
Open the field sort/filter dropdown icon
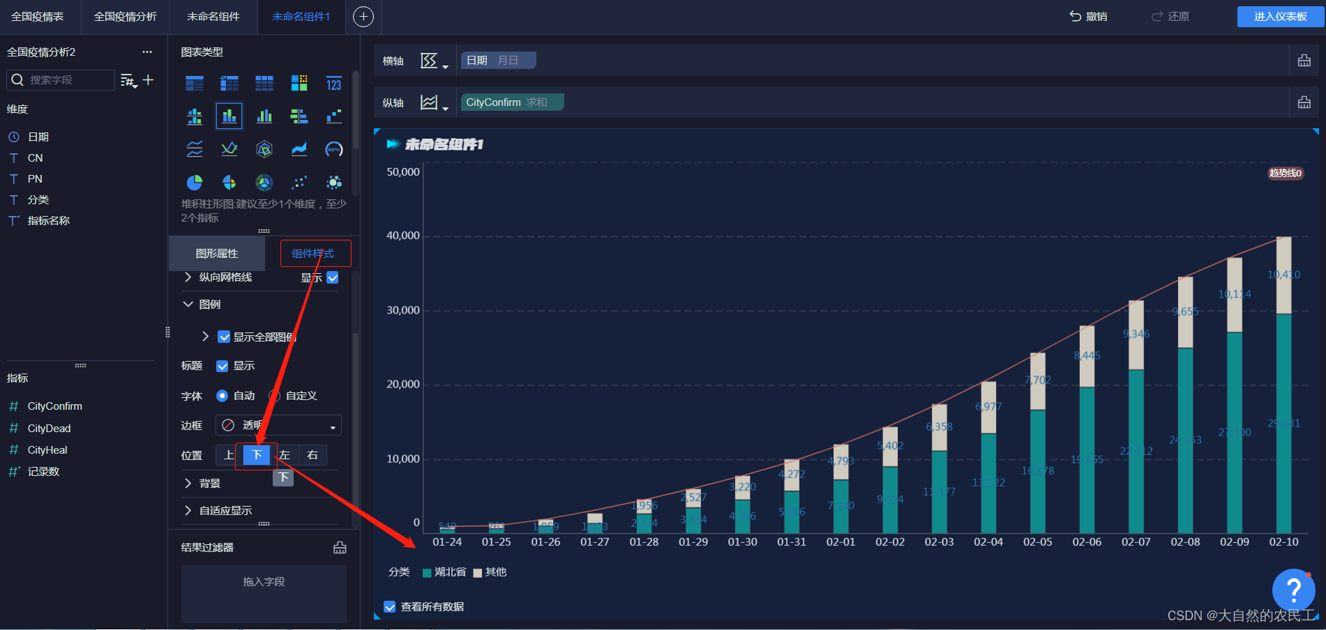[x=129, y=81]
